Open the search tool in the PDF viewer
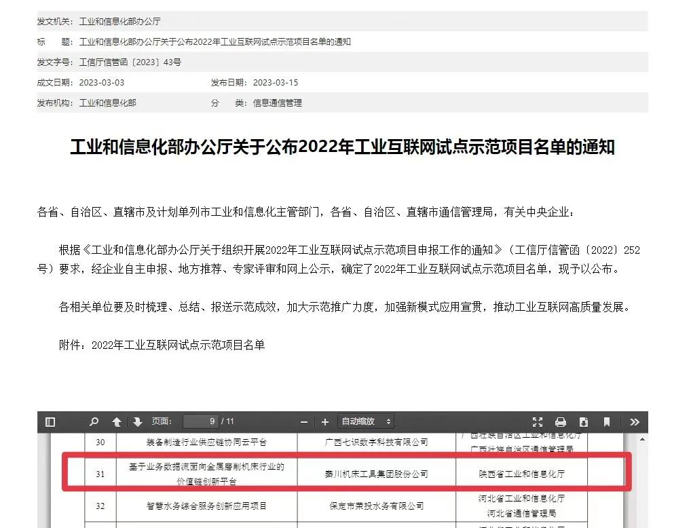Screen dimensions: 691x528 (x=94, y=421)
